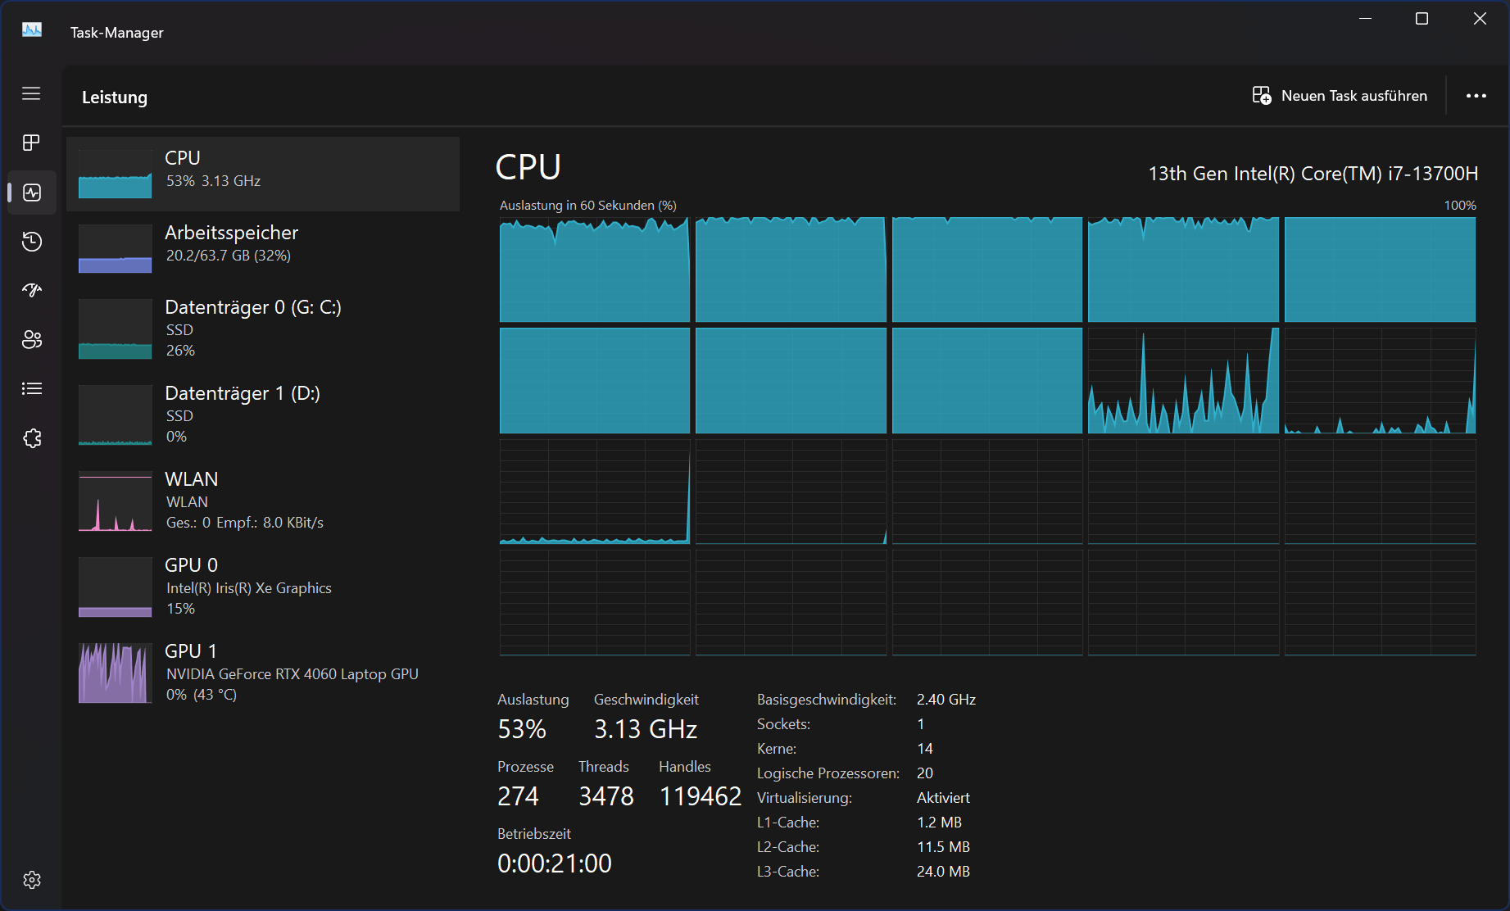The height and width of the screenshot is (911, 1510).
Task: Go to the Processes page icon
Action: (31, 143)
